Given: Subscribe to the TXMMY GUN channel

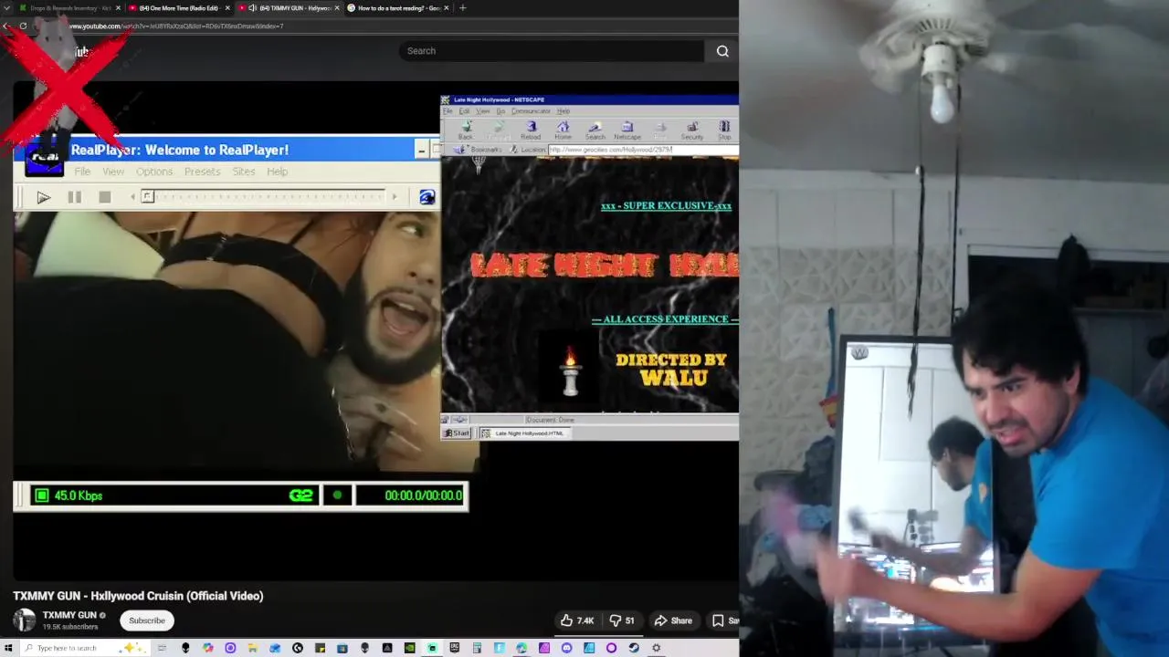Looking at the screenshot, I should click(147, 620).
